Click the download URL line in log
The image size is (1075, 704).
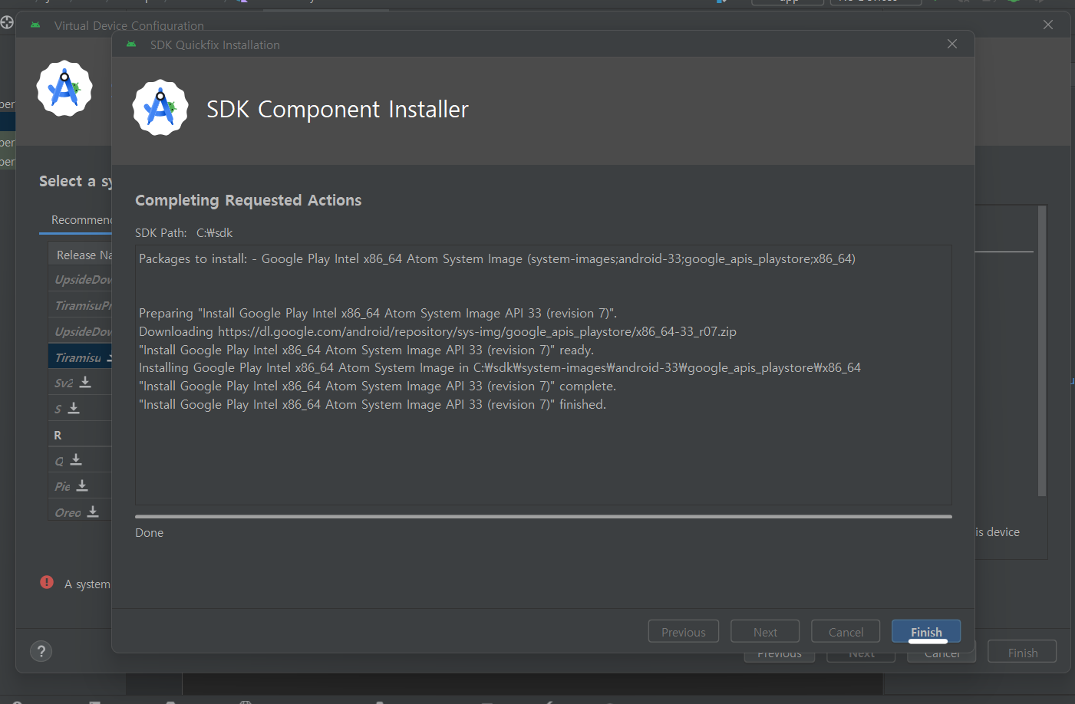coord(437,331)
